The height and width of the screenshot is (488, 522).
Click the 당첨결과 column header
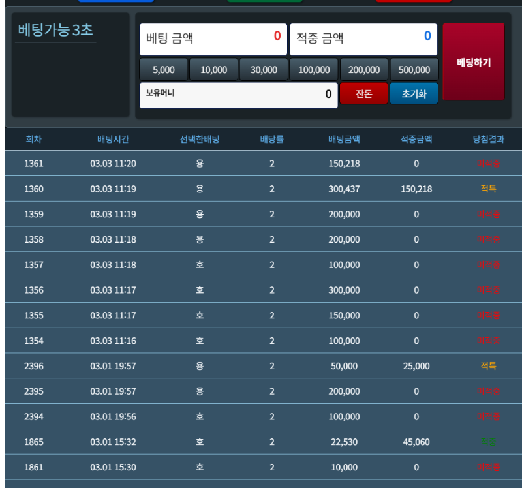point(488,139)
